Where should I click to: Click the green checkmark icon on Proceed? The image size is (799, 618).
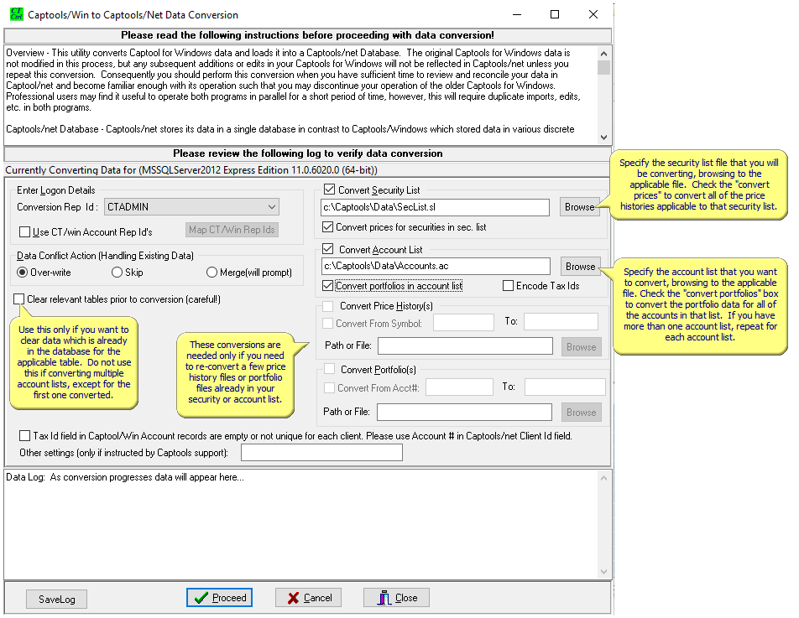(x=201, y=598)
